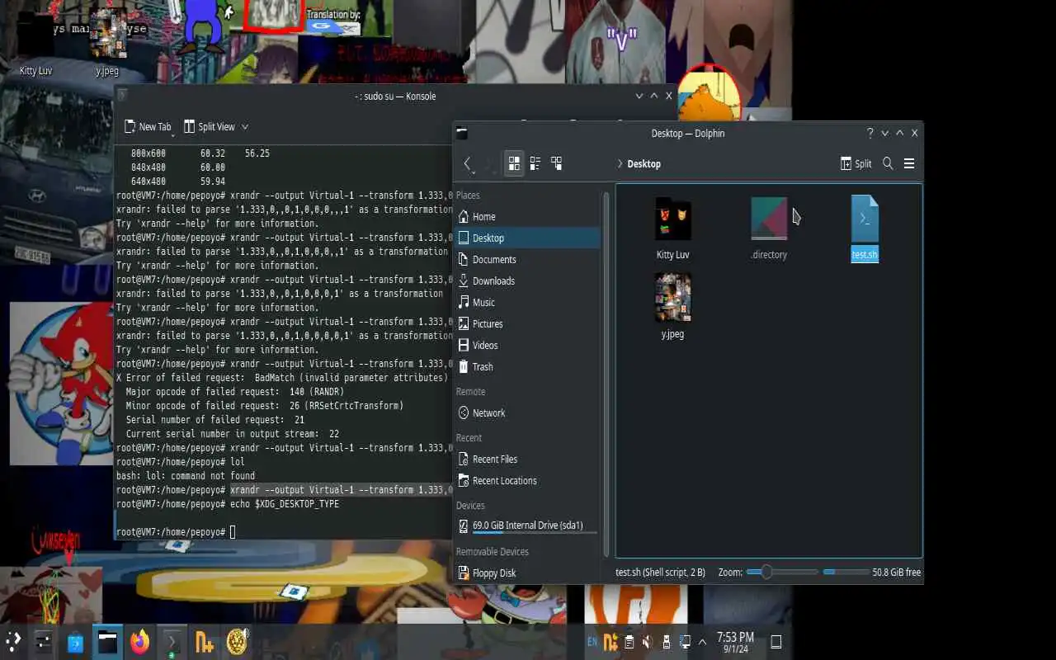Select 69.0 GiB Internal Drive (sda1)
Screen dimensions: 1056x660
(x=527, y=526)
